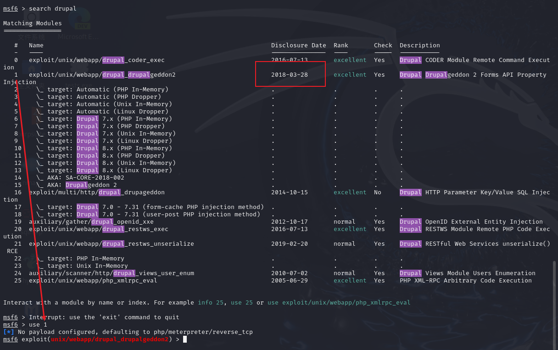The image size is (558, 350).
Task: Click 'target: Automatic (PHP Dropper)' row
Action: click(99, 97)
